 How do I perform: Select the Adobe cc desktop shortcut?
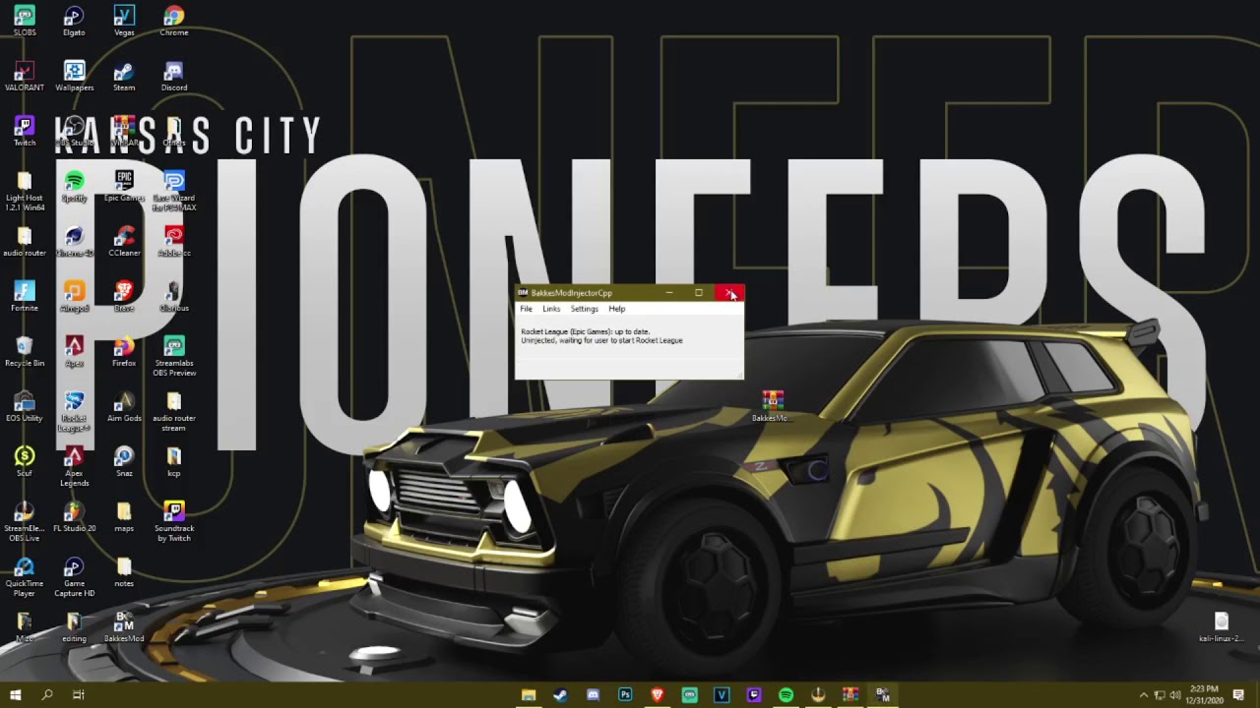pos(174,241)
